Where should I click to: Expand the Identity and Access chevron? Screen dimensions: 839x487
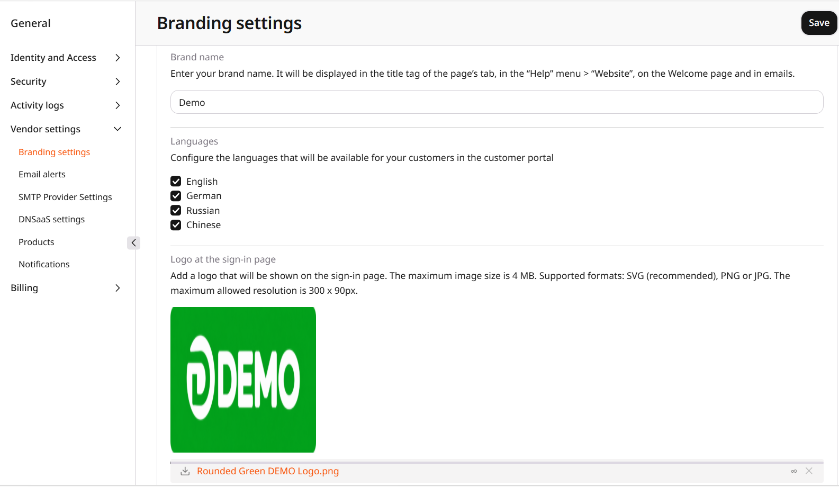tap(118, 58)
